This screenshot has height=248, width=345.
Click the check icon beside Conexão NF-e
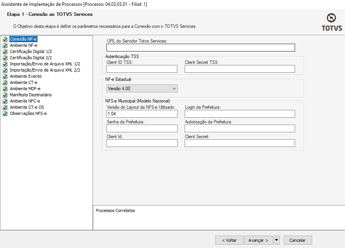[5, 39]
